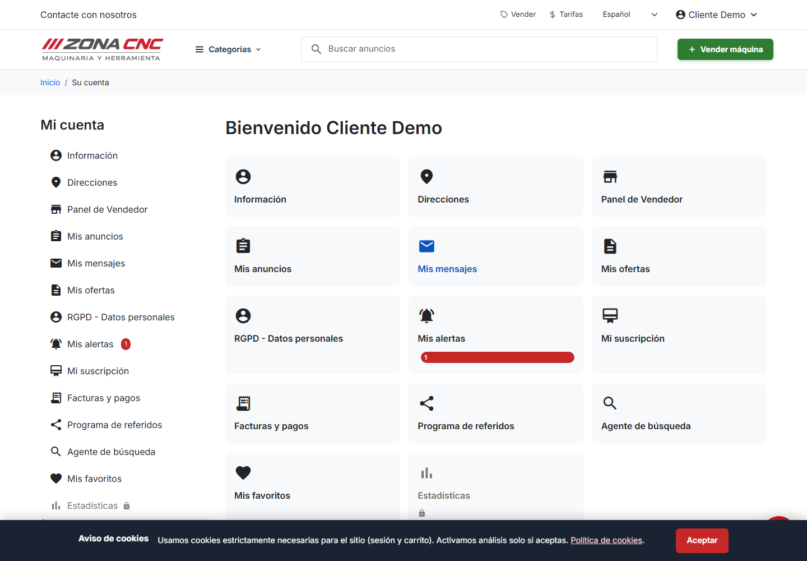Open Vender link in top bar
The height and width of the screenshot is (561, 807).
coord(518,15)
